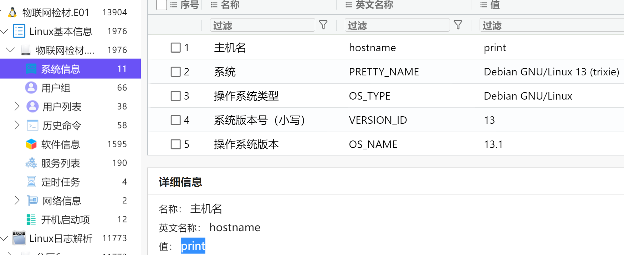Image resolution: width=624 pixels, height=255 pixels.
Task: Click the 历史命令 terminal icon
Action: [x=32, y=125]
